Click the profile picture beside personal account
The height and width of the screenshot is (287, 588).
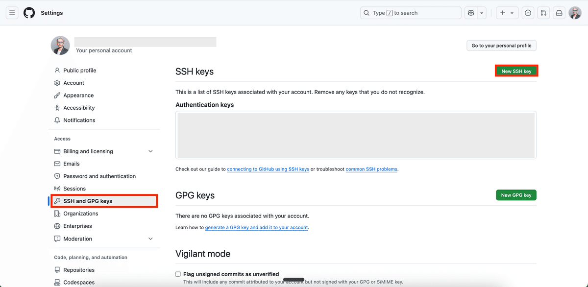coord(60,46)
